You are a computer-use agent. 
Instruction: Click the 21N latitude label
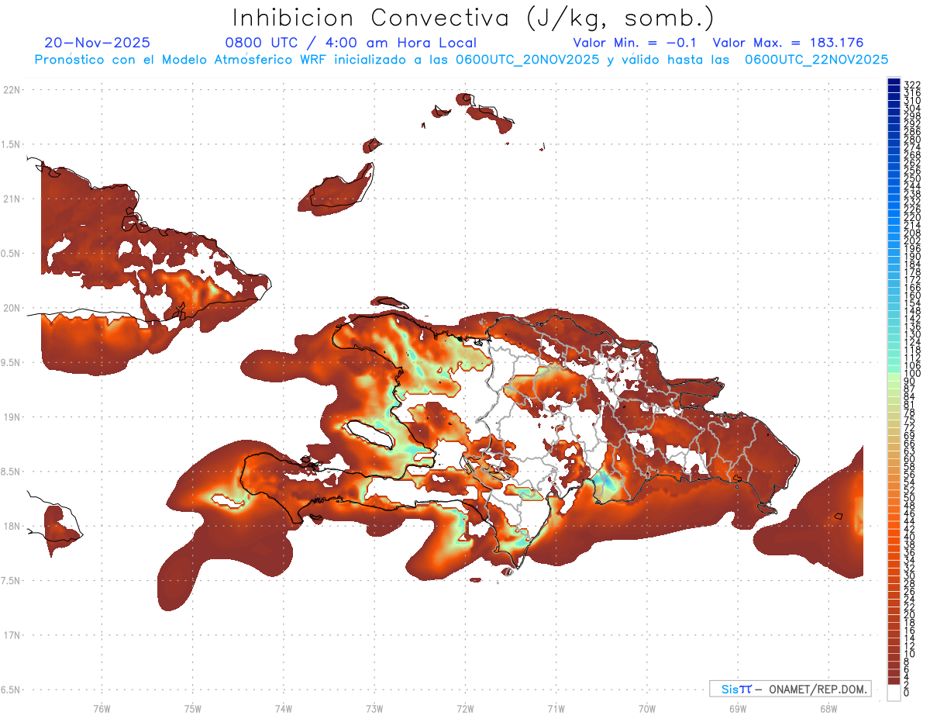12,199
